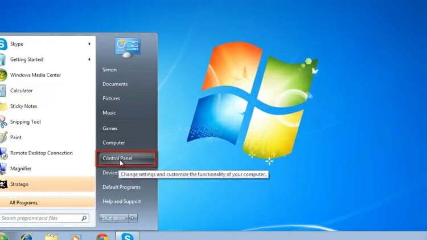This screenshot has width=427, height=240.
Task: Click the user account picture
Action: tap(128, 48)
